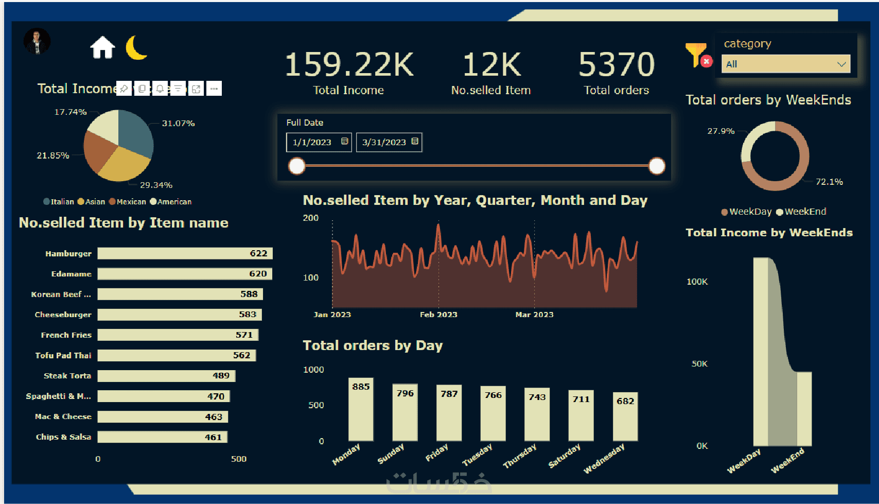Click the 5370 Total orders card
This screenshot has width=879, height=504.
(617, 73)
